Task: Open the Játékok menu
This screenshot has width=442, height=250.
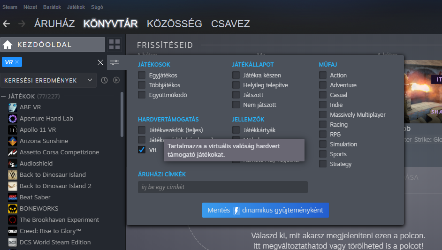Action: (x=76, y=7)
